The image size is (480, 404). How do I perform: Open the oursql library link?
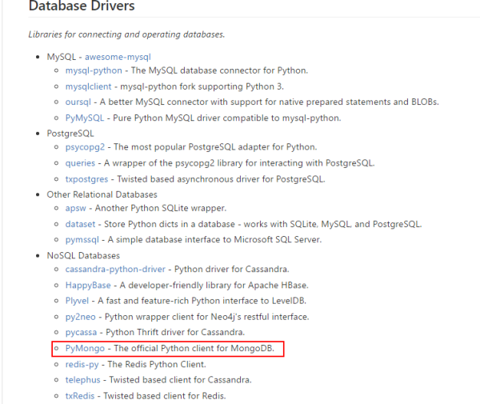pos(78,102)
